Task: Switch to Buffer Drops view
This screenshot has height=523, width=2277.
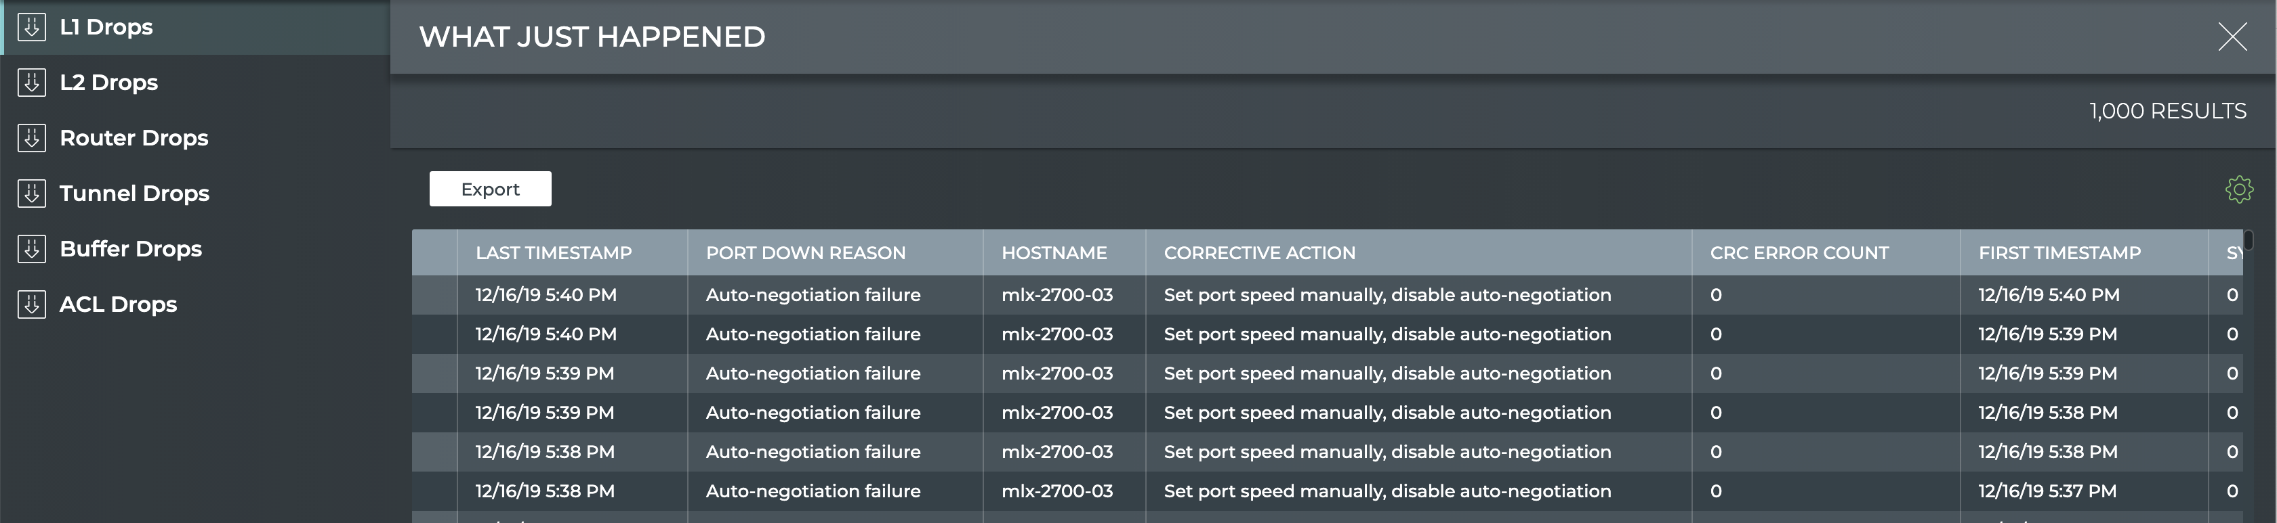Action: 130,250
